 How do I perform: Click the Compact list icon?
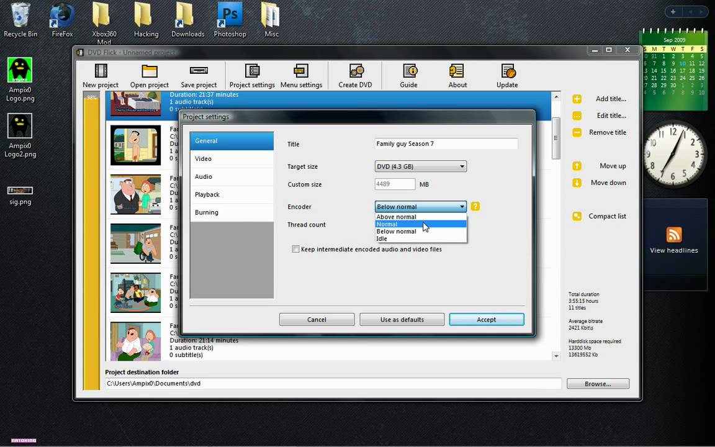577,216
